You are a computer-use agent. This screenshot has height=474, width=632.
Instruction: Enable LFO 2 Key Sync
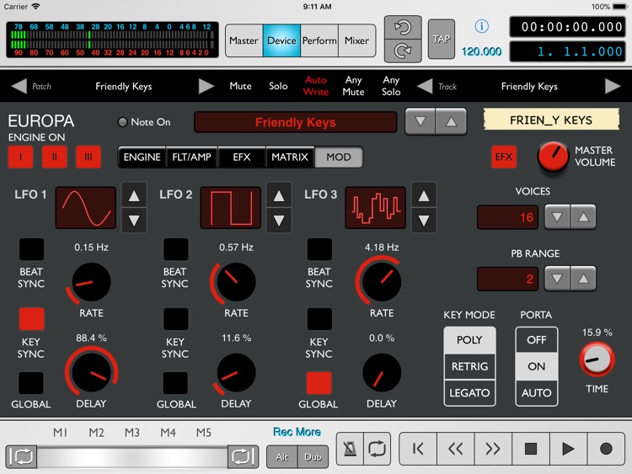coord(176,319)
